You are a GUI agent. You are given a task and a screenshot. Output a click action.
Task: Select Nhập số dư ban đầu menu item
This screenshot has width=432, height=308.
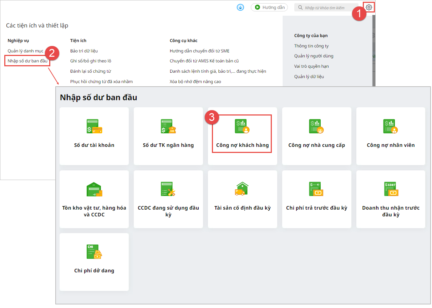(x=27, y=61)
